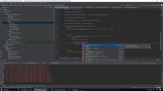Open the Show only selected application dropdown
This screenshot has width=163, height=91.
pyautogui.click(x=151, y=63)
